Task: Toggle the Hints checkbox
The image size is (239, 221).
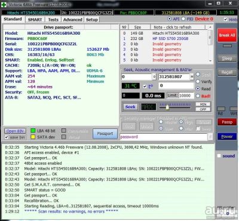Action: click(x=226, y=19)
